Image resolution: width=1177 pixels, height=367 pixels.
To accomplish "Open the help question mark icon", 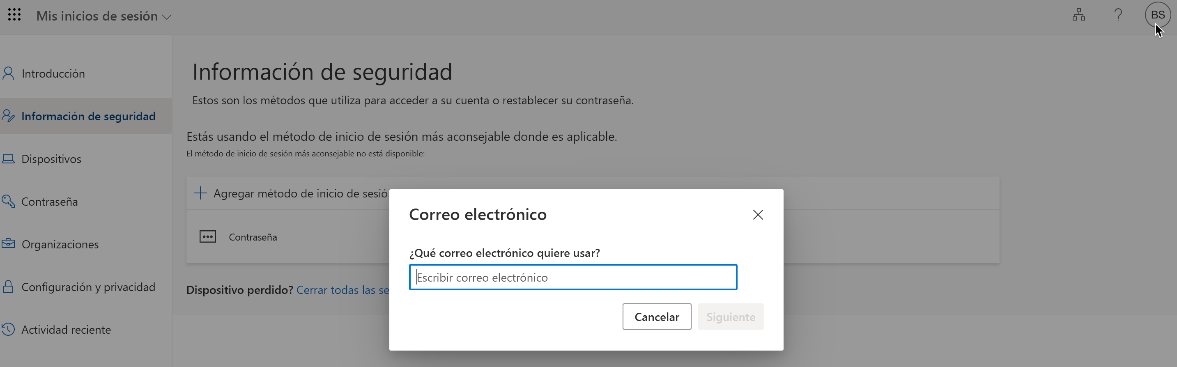I will point(1118,15).
